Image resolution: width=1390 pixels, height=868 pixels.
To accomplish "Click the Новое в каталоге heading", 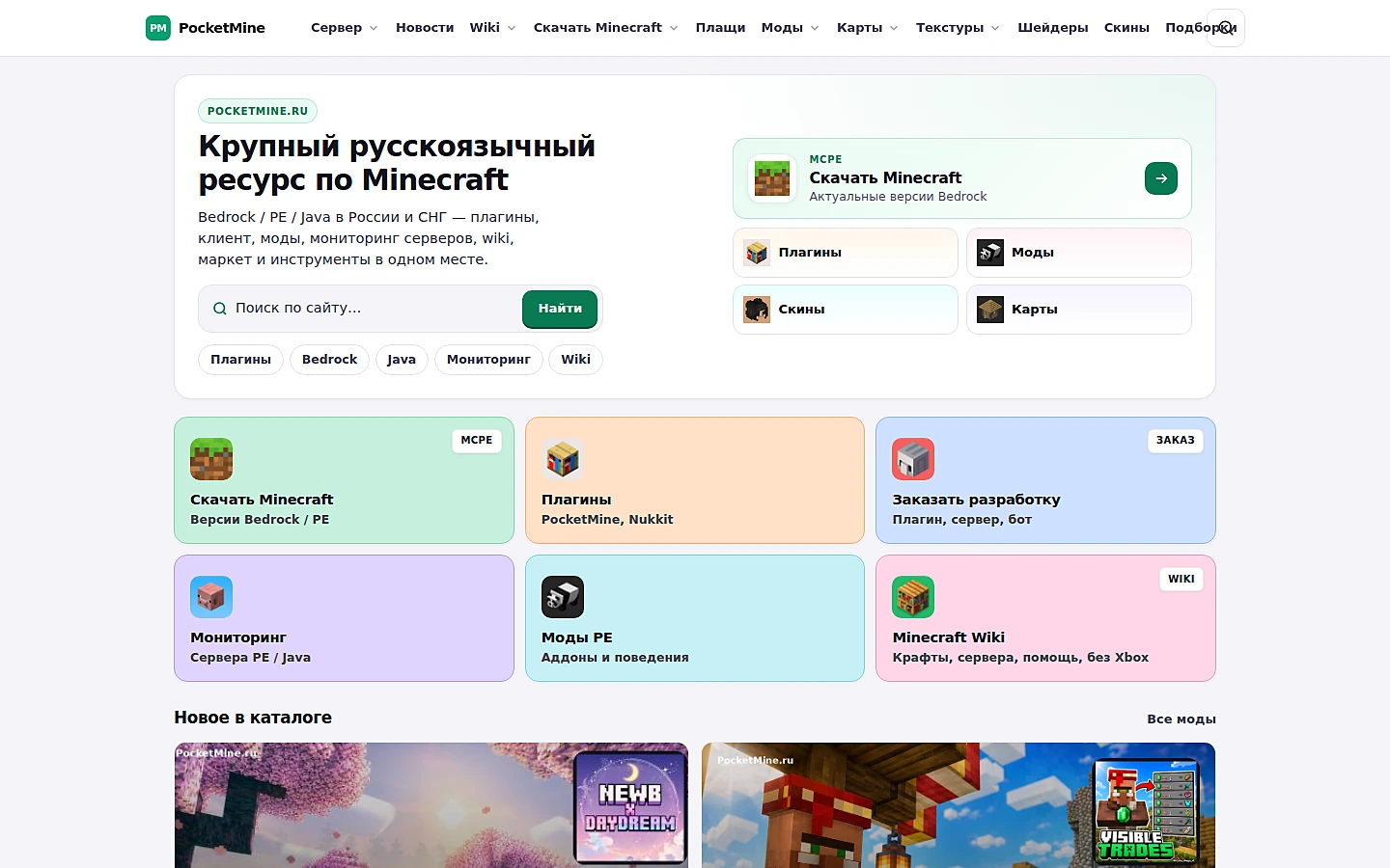I will coord(253,718).
